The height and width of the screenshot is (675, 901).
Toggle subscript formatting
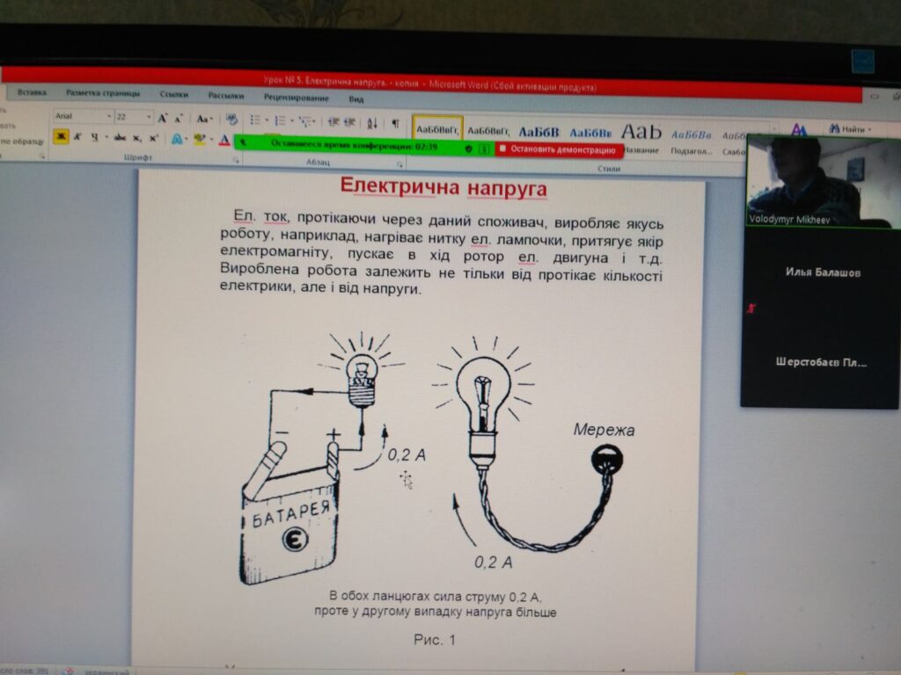(136, 138)
